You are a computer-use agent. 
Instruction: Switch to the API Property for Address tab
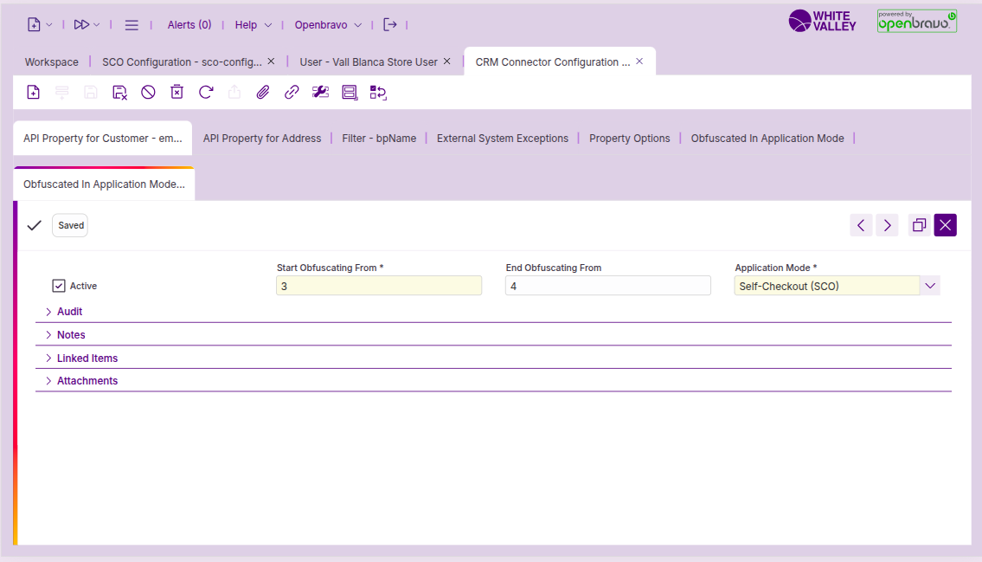(261, 139)
